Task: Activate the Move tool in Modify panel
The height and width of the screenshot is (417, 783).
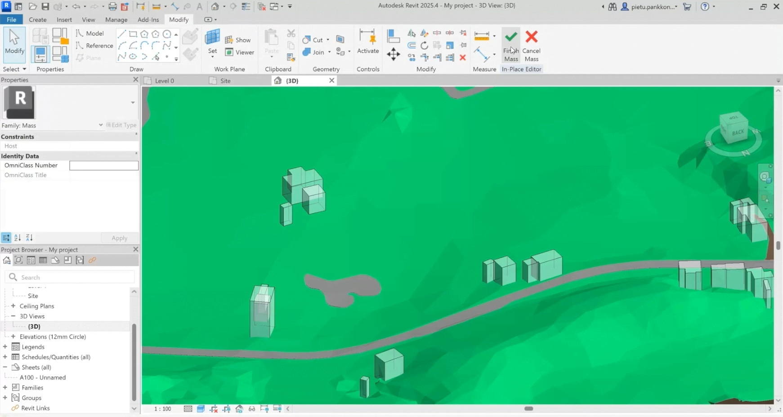Action: pyautogui.click(x=393, y=54)
